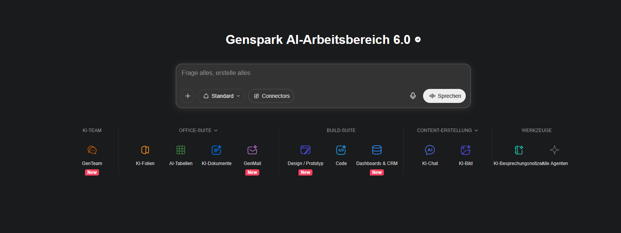This screenshot has width=621, height=233.
Task: Open the Code icon
Action: point(341,150)
